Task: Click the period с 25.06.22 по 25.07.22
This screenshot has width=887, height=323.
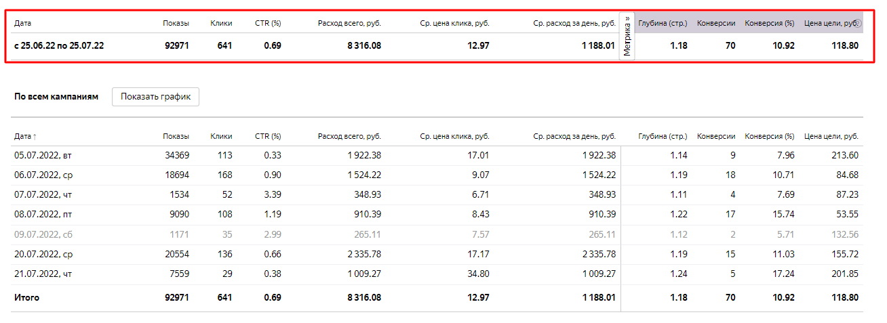Action: (x=59, y=46)
